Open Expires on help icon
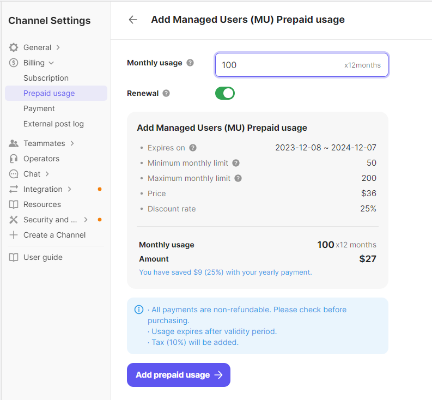 (x=193, y=148)
